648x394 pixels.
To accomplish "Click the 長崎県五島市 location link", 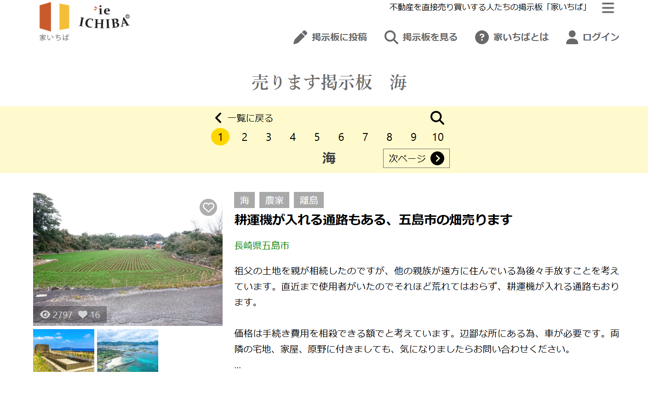I will point(262,245).
